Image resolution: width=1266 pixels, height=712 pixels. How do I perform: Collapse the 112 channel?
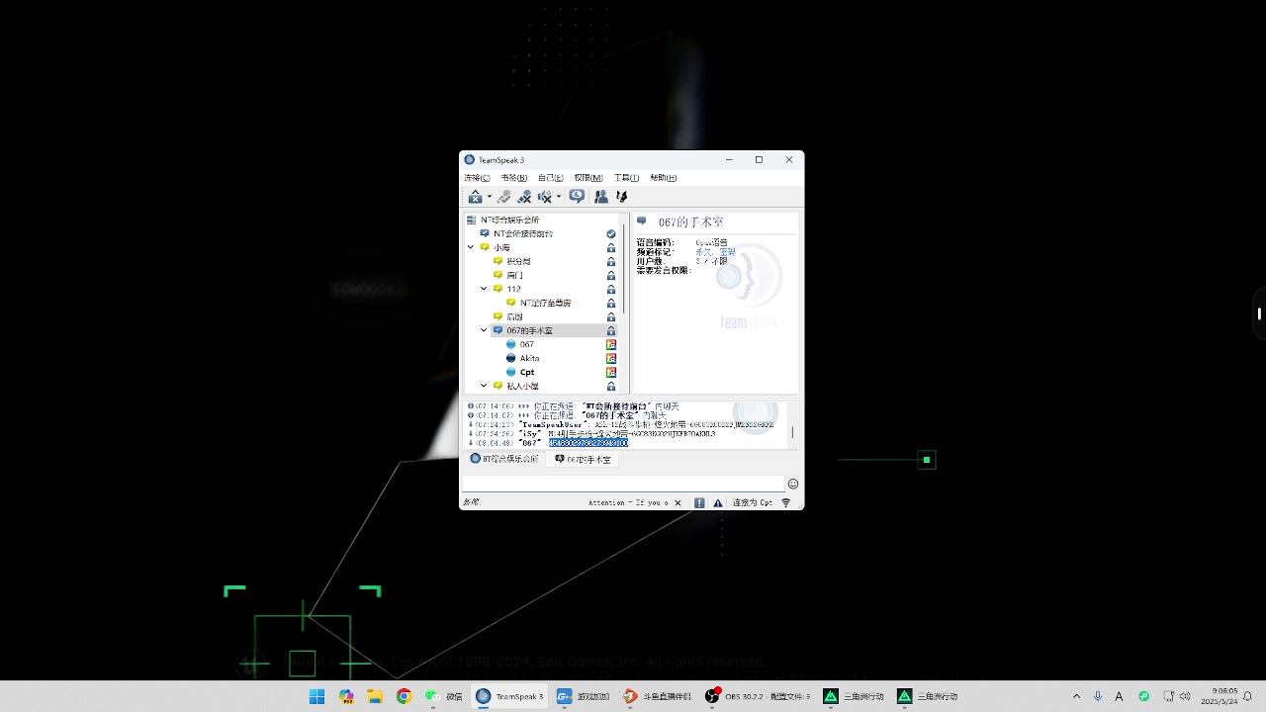484,289
